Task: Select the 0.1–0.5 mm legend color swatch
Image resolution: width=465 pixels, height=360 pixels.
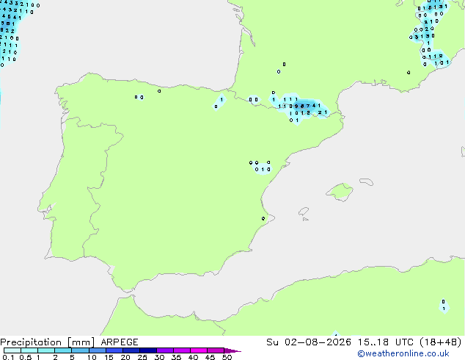Action: [x=12, y=350]
